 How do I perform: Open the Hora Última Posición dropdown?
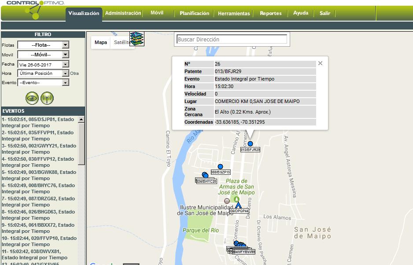click(x=43, y=73)
